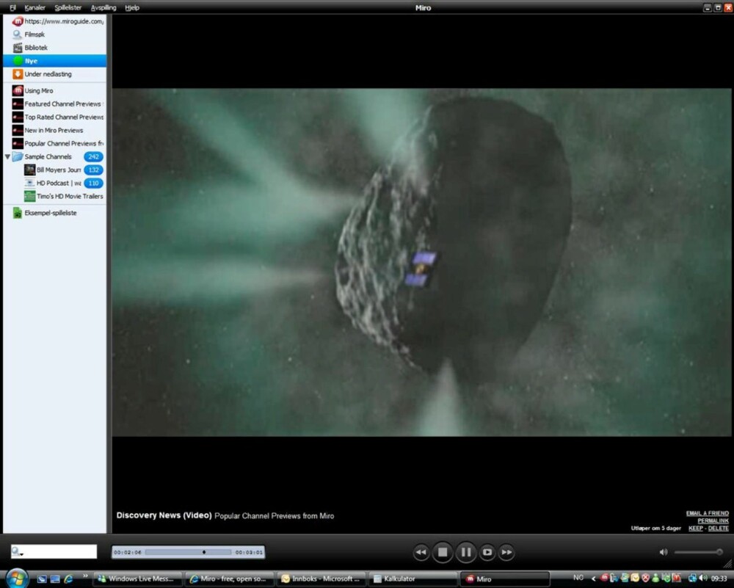Click the taskbar clock 09:33
Screen dimensions: 734x588
pos(719,578)
